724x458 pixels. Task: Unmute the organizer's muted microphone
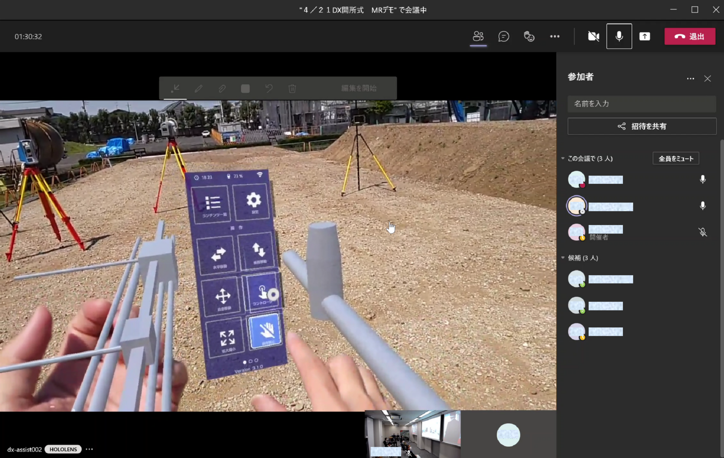click(x=703, y=232)
